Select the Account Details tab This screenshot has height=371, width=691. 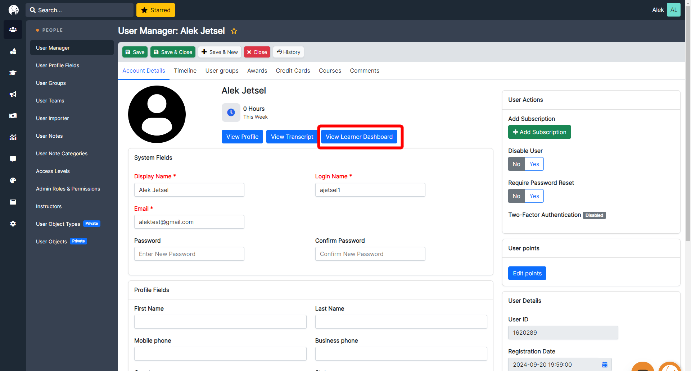144,70
